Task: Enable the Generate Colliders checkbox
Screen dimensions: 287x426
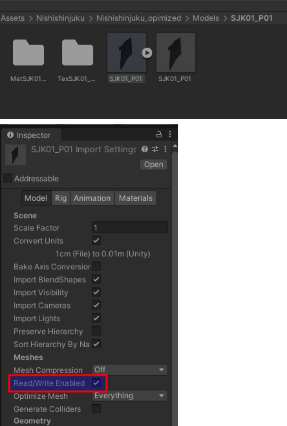Action: [x=96, y=409]
